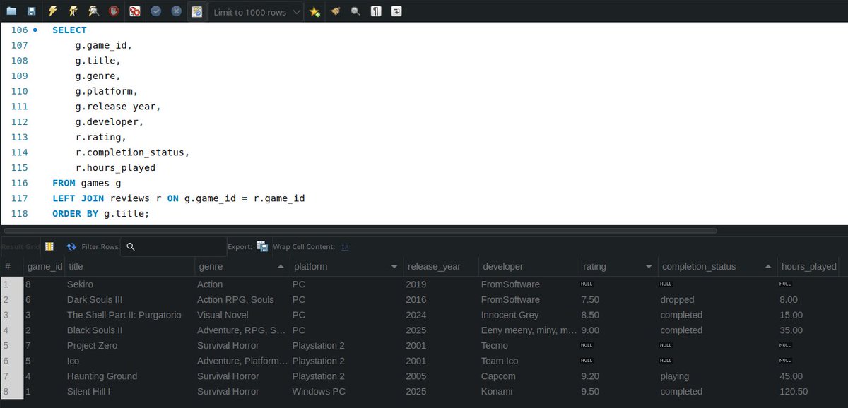This screenshot has height=408, width=848.
Task: Select the developer column header
Action: (x=529, y=267)
